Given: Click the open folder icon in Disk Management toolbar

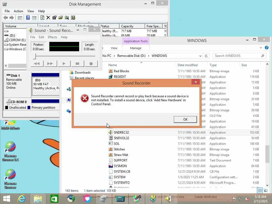Looking at the screenshot, I should [61, 18].
